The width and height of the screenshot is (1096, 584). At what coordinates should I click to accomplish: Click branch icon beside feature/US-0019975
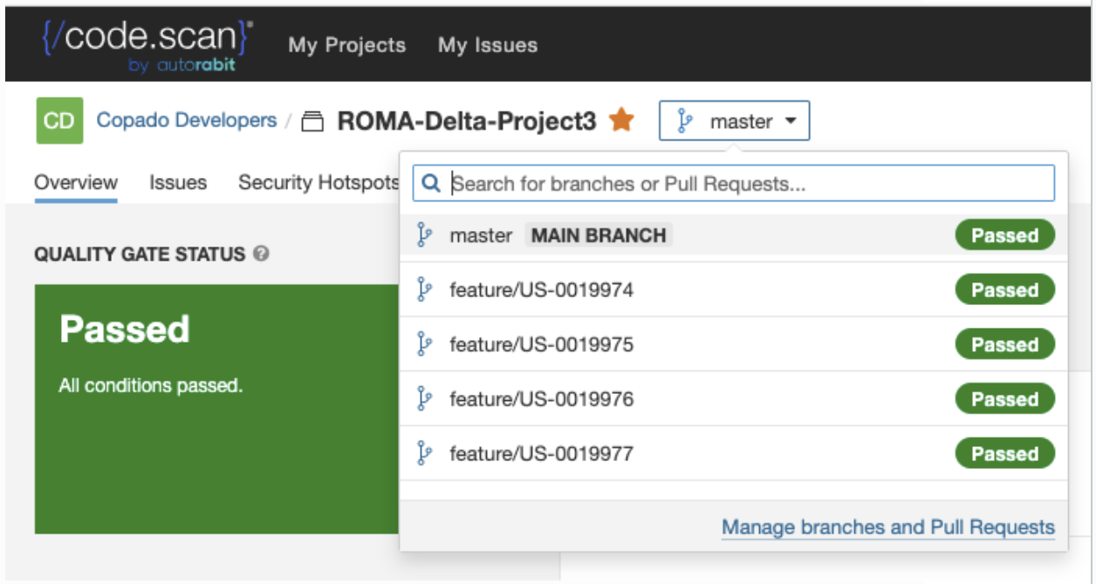point(425,344)
